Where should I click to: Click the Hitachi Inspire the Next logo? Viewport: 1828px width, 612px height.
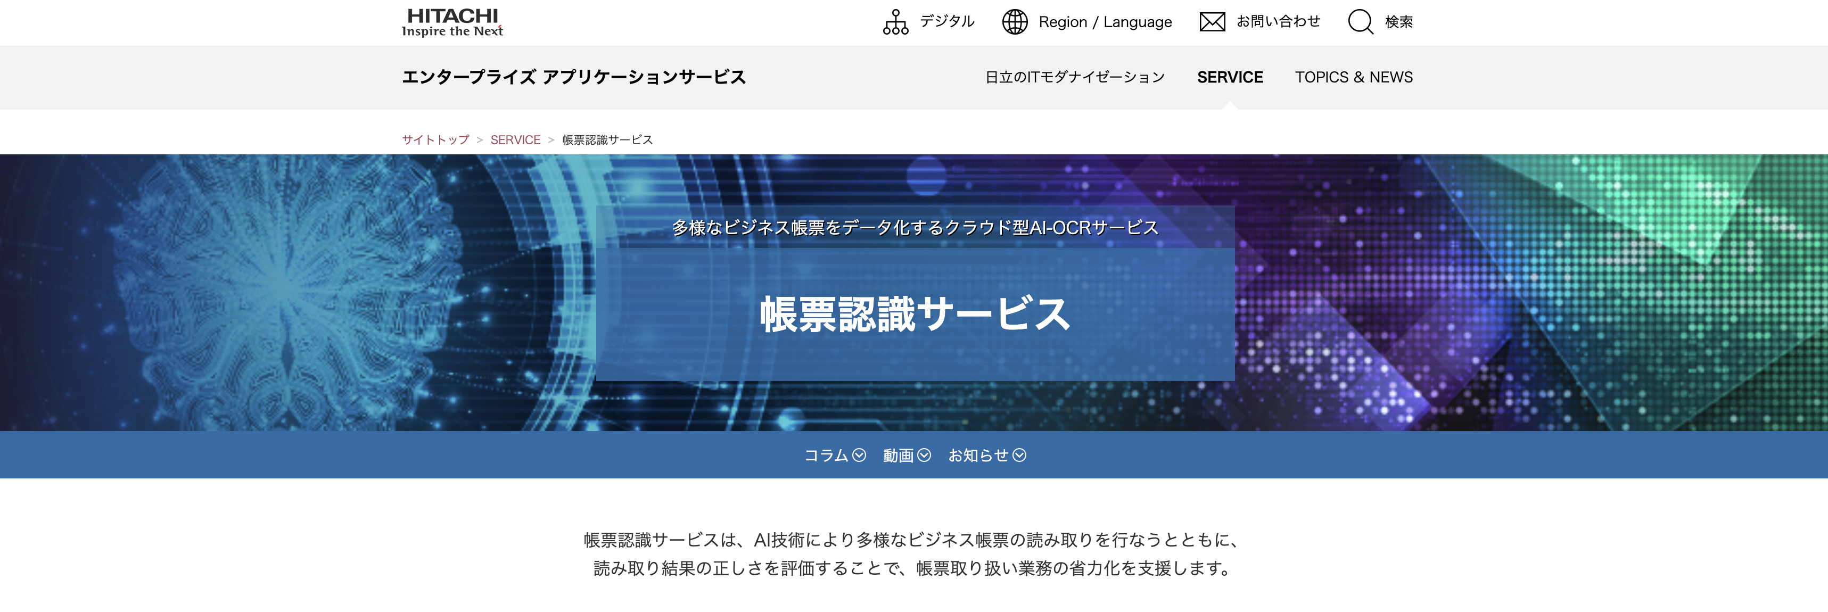pyautogui.click(x=452, y=22)
